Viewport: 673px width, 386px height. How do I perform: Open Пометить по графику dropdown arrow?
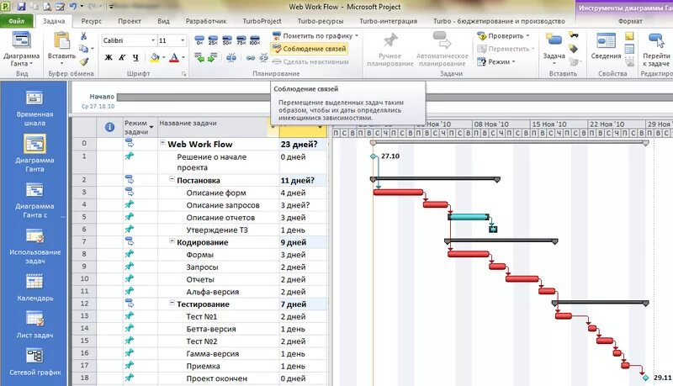tap(357, 36)
